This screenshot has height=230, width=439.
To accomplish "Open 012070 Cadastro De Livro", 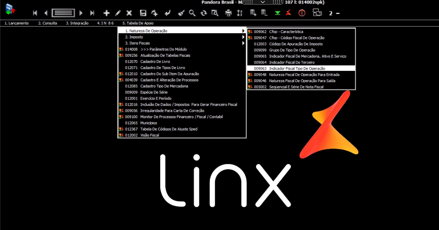I will (x=182, y=62).
